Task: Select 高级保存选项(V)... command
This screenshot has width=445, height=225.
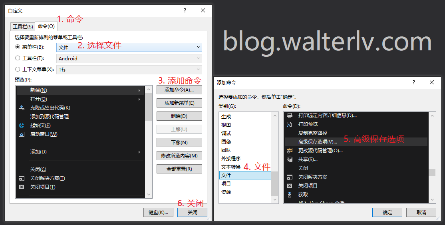Action: coord(356,142)
